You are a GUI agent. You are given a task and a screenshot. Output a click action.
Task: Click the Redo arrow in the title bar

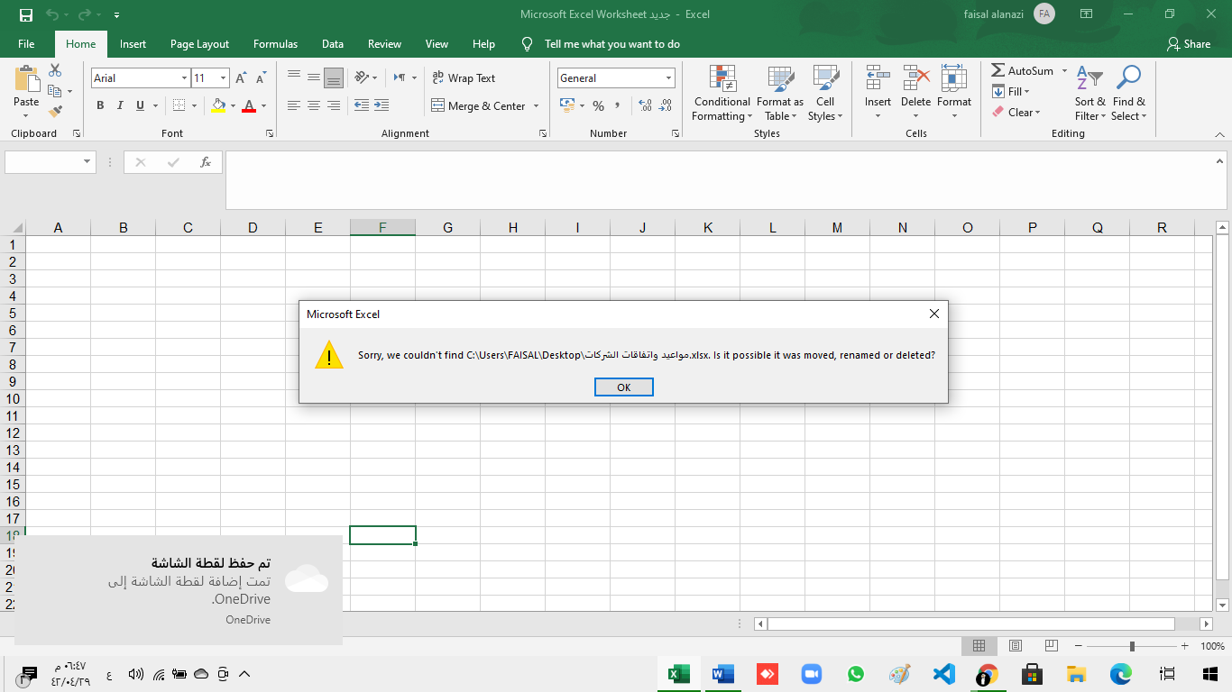coord(85,14)
